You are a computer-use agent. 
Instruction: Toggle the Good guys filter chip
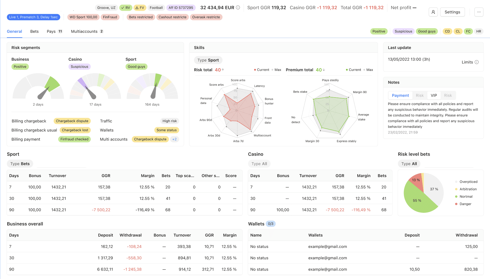tap(427, 31)
